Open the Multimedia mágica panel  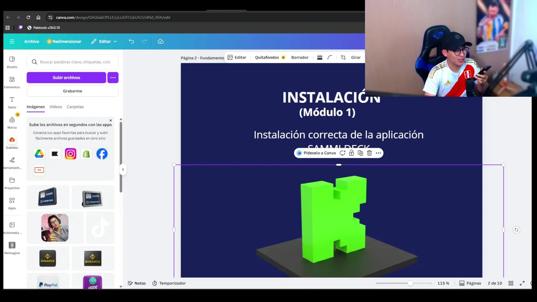click(12, 228)
